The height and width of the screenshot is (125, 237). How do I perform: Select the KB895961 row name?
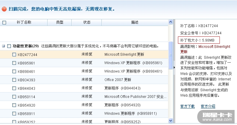point(26,63)
